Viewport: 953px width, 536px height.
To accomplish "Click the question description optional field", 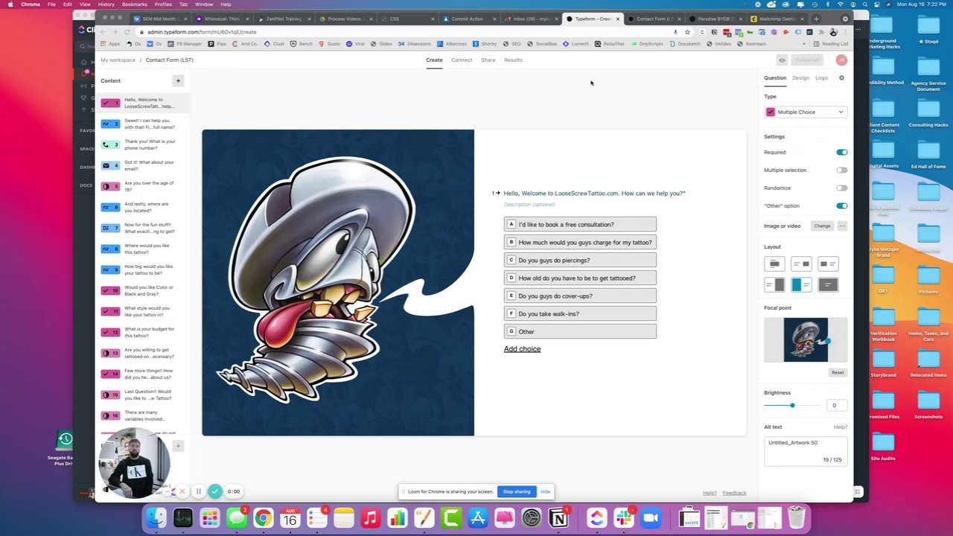I will [529, 204].
